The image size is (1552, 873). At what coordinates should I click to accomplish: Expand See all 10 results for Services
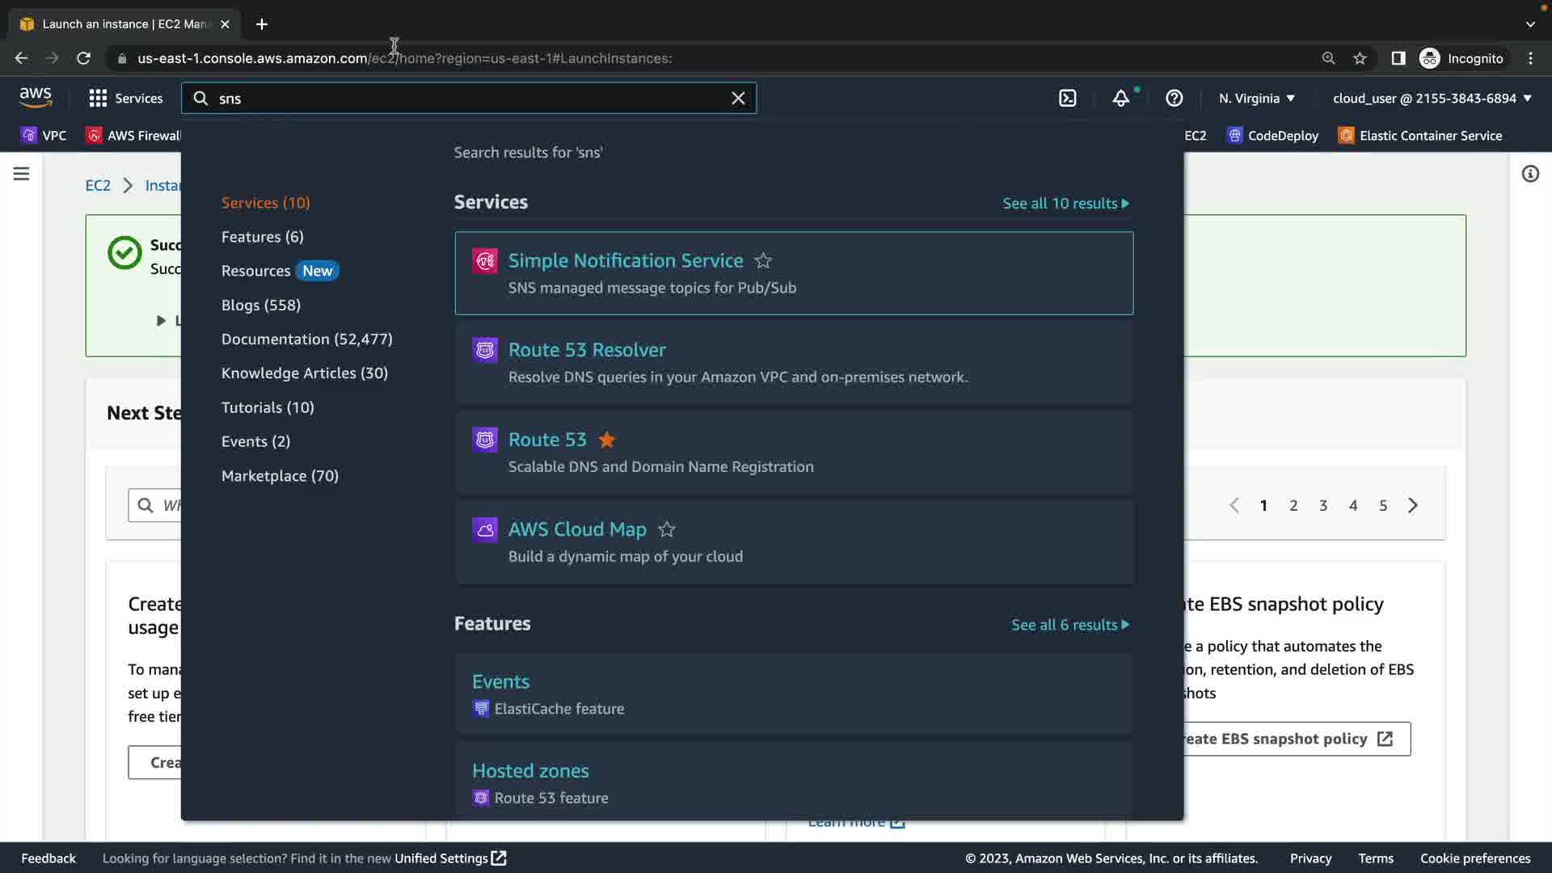tap(1065, 204)
